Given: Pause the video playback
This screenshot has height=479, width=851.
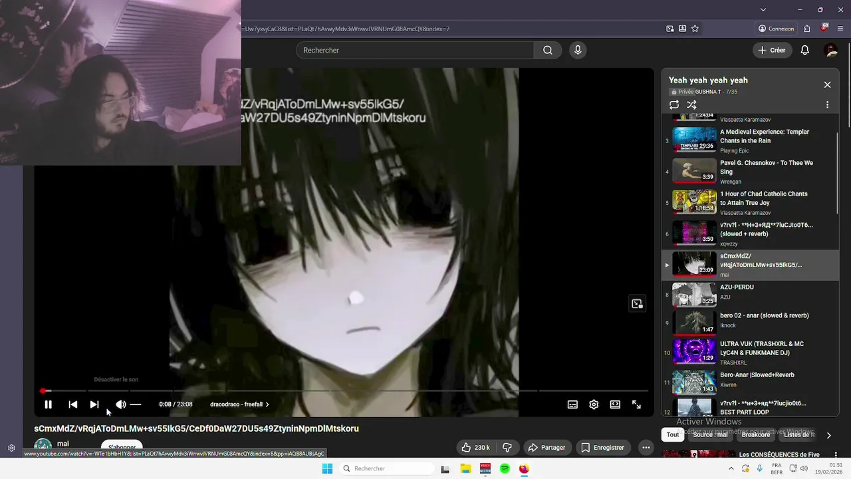Looking at the screenshot, I should pos(48,404).
